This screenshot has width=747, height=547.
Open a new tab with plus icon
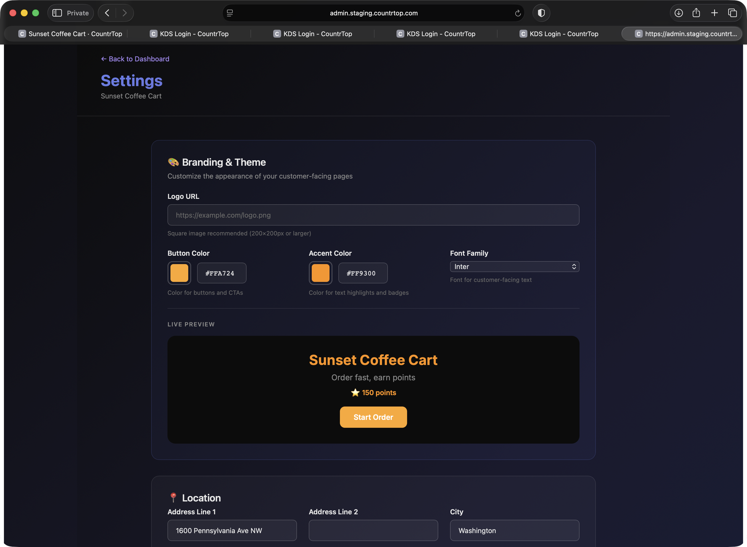point(714,13)
